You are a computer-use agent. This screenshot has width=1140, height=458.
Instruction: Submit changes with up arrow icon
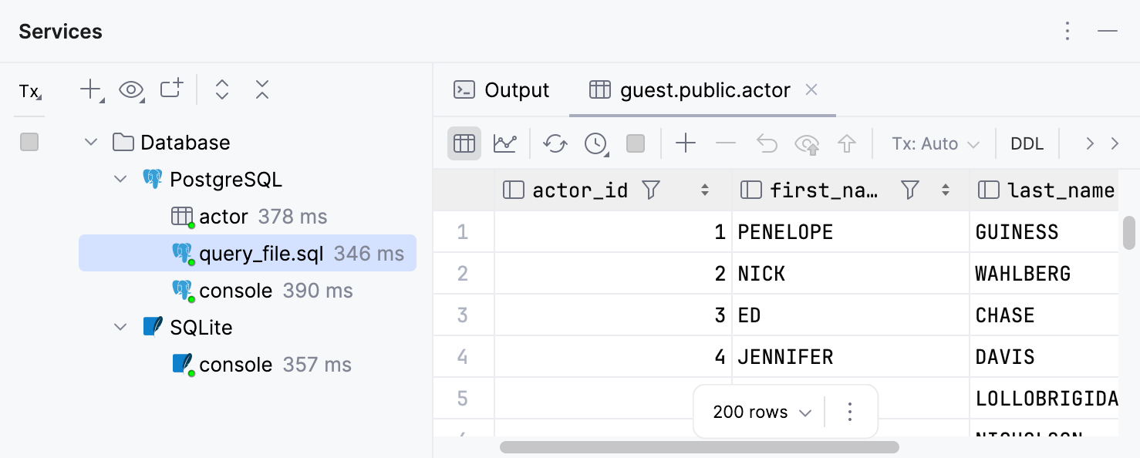(847, 143)
